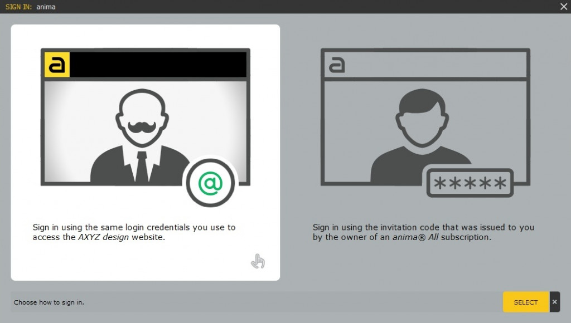Screen dimensions: 571x323
Task: Click the gray anima logo in right card
Action: (337, 65)
